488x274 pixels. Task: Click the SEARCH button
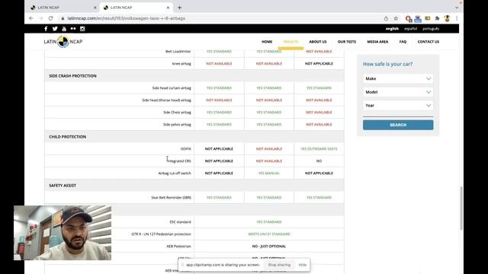point(398,125)
